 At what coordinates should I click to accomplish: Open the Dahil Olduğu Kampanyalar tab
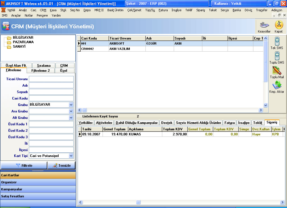[x=136, y=123]
